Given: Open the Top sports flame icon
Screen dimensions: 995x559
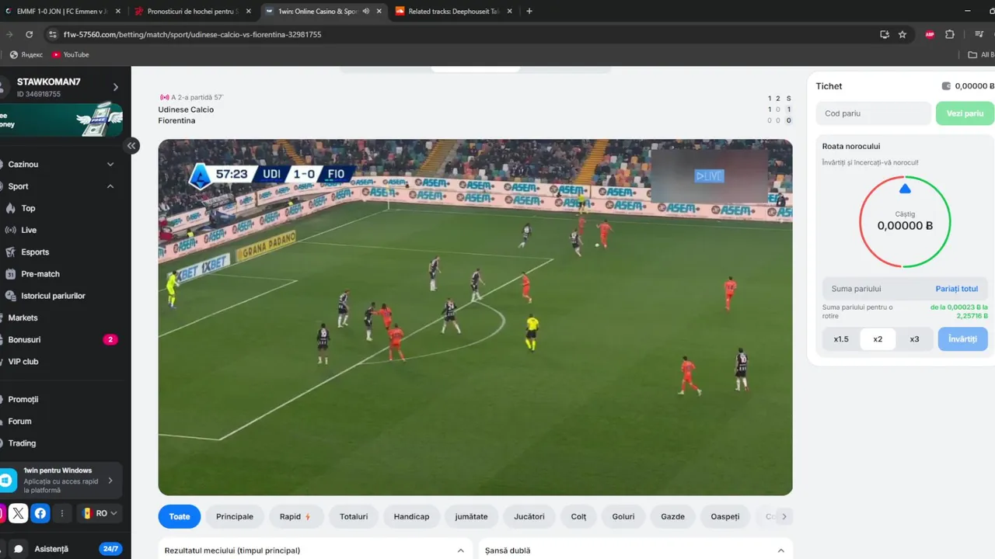Looking at the screenshot, I should click(10, 208).
